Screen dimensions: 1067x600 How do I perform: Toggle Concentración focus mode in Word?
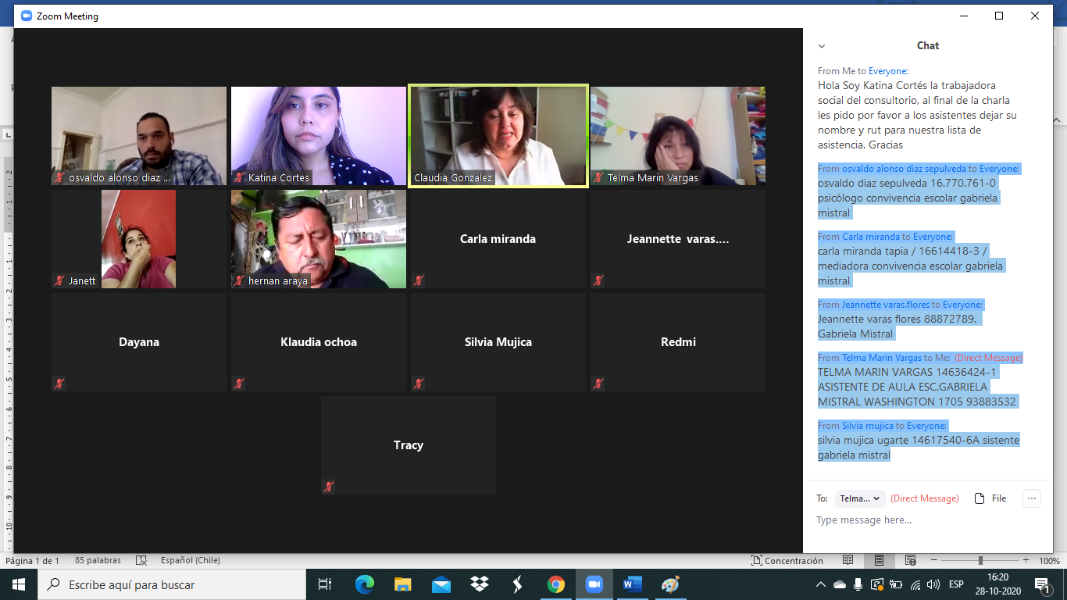point(787,561)
